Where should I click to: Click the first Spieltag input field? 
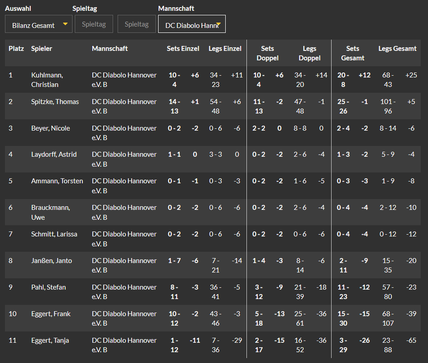[94, 24]
